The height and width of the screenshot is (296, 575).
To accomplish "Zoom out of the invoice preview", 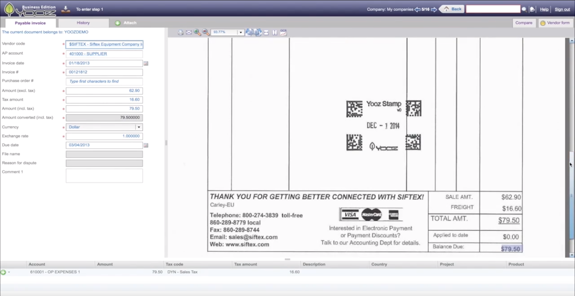I will pyautogui.click(x=206, y=32).
